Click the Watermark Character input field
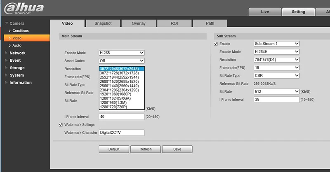330x172 pixels. (x=121, y=132)
